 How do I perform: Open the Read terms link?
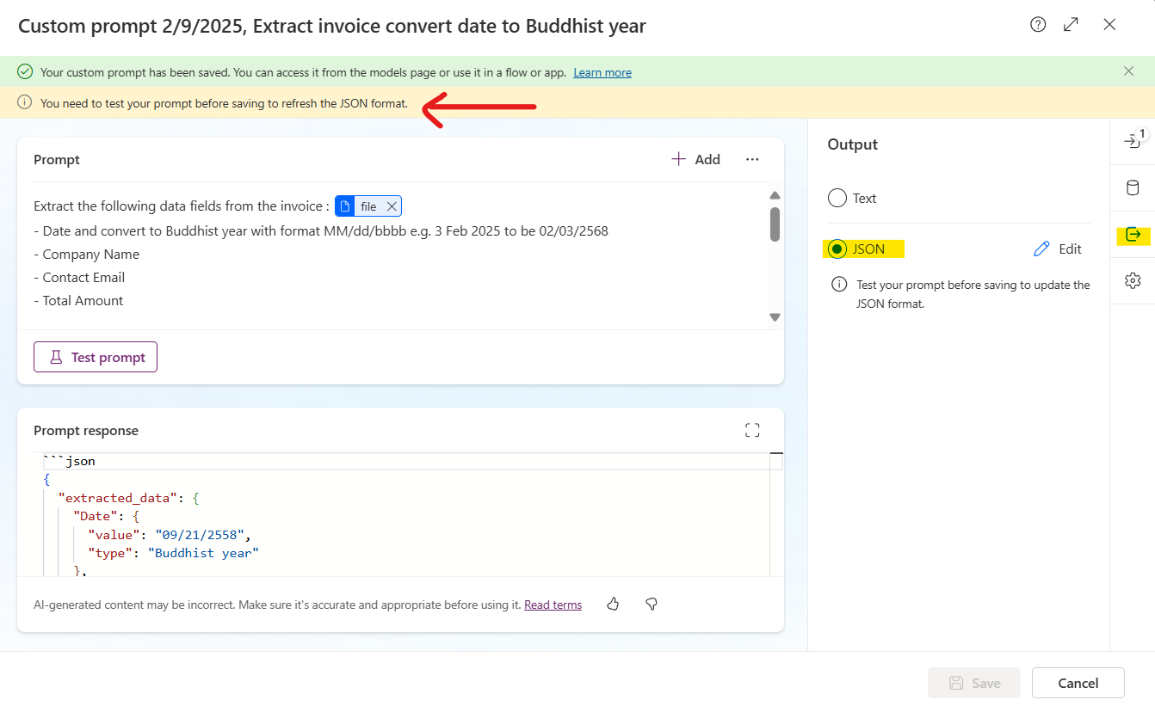[x=553, y=605]
